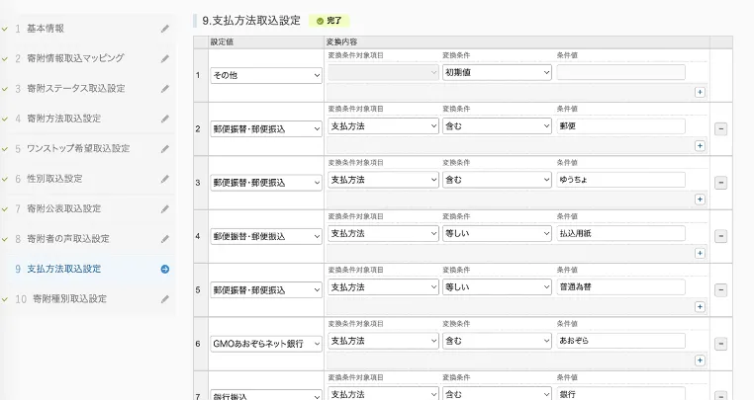Open the 支払方法 target item dropdown in row 2

tap(382, 126)
